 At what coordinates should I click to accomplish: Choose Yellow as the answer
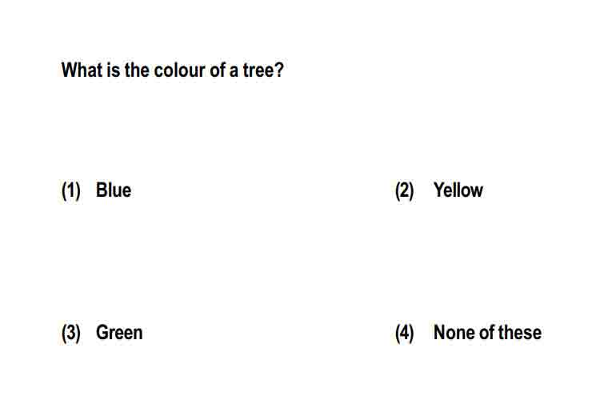tap(458, 190)
